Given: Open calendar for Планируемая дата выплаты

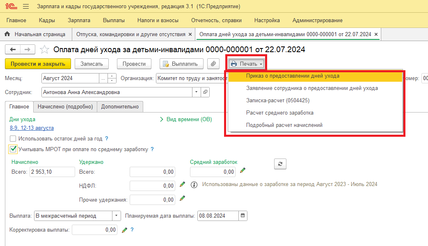Looking at the screenshot, I should click(x=243, y=216).
